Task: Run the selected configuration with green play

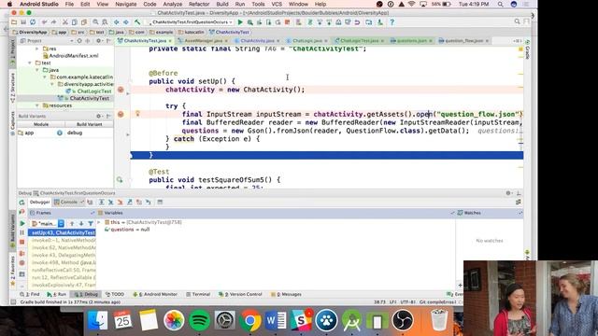Action: (x=240, y=22)
